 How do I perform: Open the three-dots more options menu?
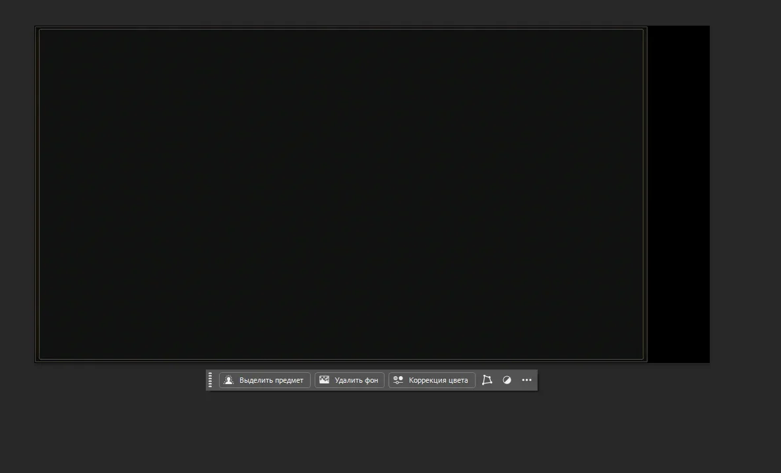[527, 380]
